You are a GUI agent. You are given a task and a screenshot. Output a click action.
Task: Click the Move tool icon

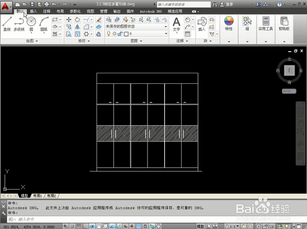pyautogui.click(x=69, y=20)
